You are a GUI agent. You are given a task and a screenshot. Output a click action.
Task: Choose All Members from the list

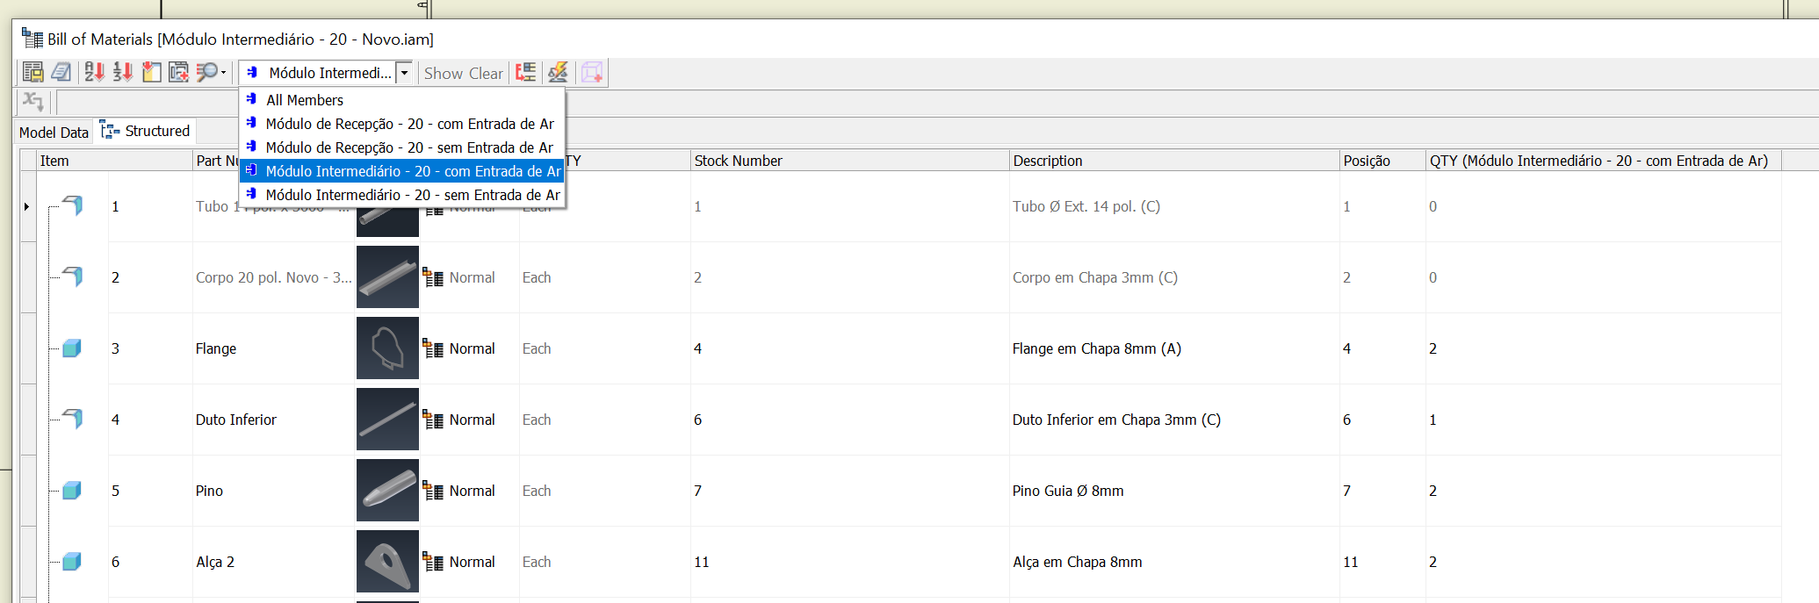coord(305,100)
